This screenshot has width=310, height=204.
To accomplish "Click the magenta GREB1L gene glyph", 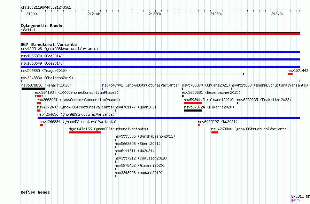I will tap(296, 201).
